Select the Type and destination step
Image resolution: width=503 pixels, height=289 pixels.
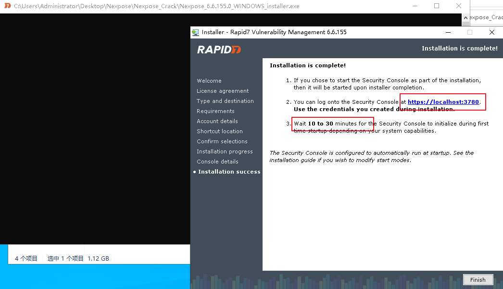225,101
